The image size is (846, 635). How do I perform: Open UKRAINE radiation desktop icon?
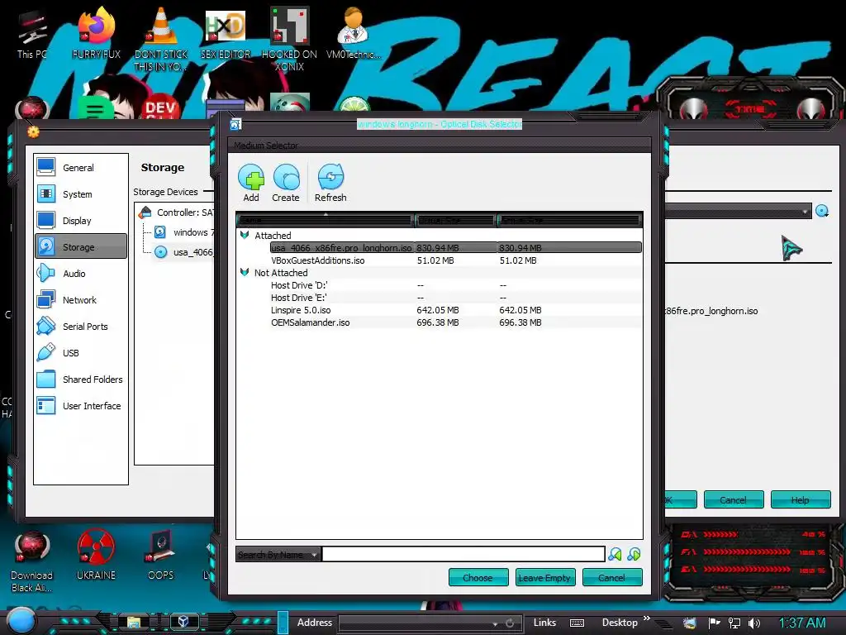pos(96,555)
